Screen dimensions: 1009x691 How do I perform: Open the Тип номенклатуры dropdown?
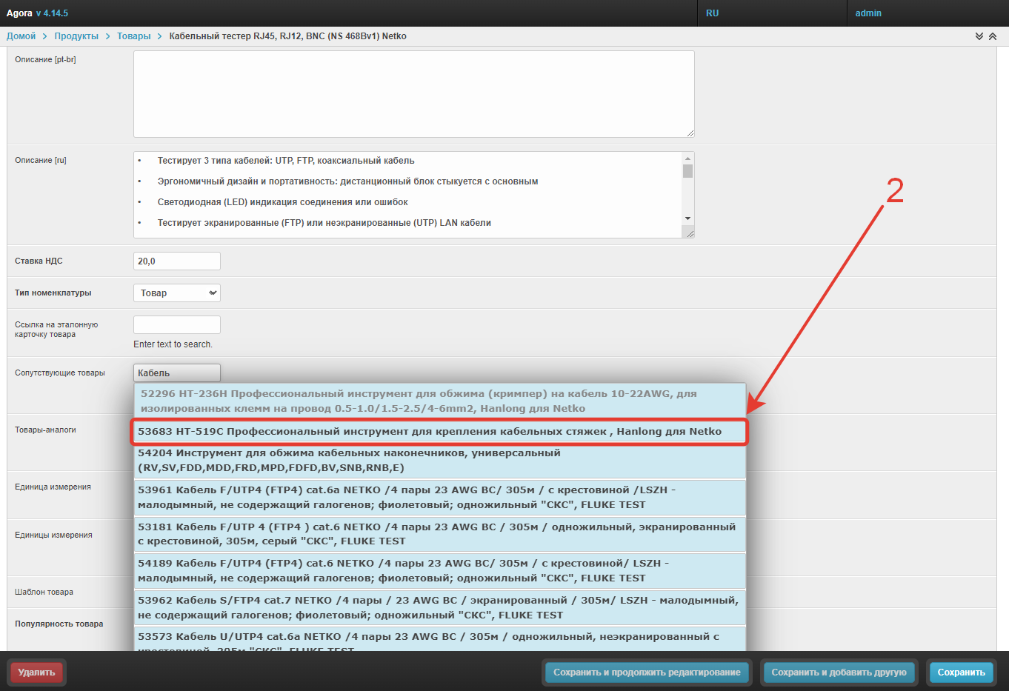point(176,293)
